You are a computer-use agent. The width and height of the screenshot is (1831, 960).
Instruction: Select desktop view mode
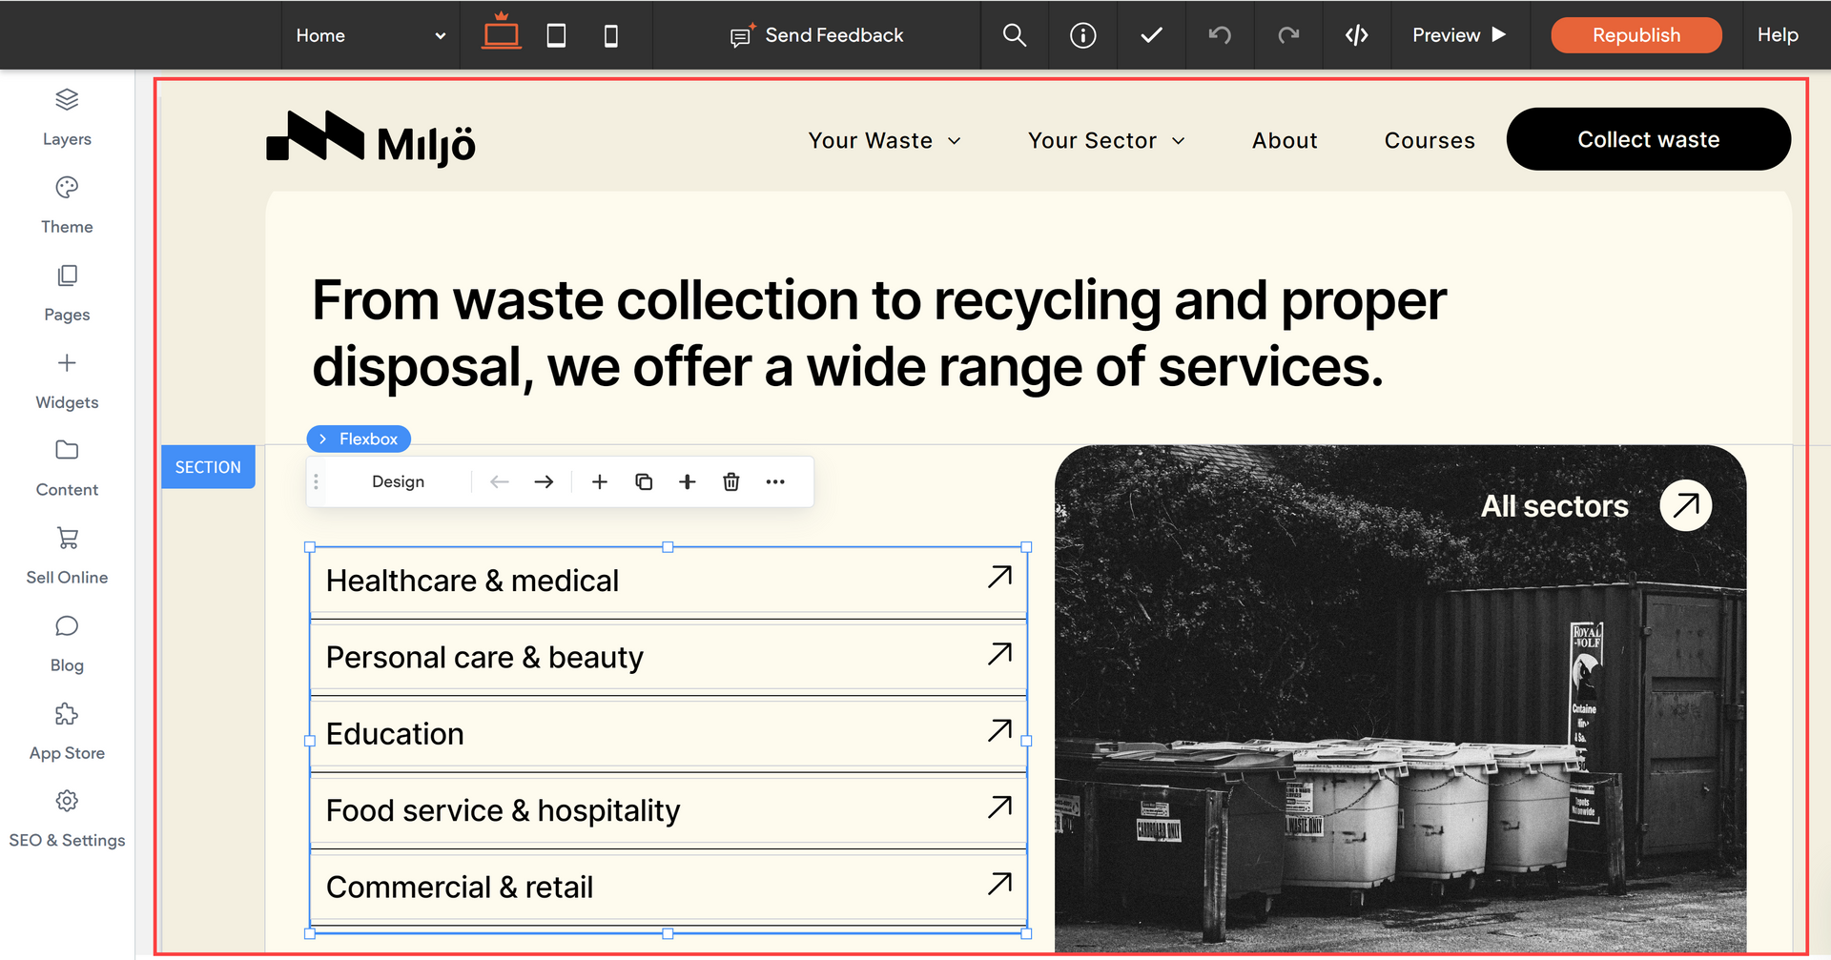501,34
